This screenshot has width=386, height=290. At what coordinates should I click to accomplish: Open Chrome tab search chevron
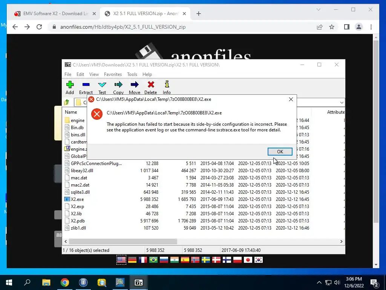click(x=318, y=9)
